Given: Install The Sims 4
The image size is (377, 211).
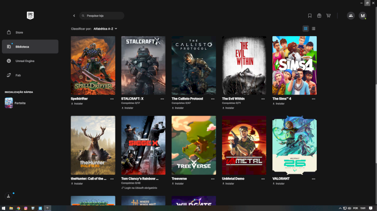Looking at the screenshot, I should pyautogui.click(x=279, y=103).
